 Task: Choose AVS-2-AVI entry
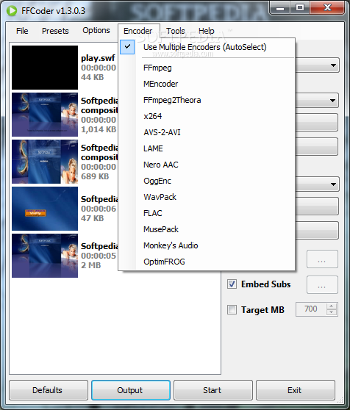click(207, 132)
